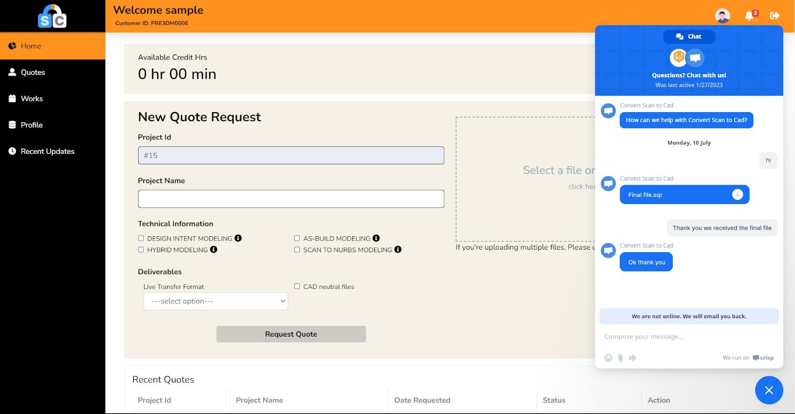Select the Chat tab in the widget
795x414 pixels.
689,37
